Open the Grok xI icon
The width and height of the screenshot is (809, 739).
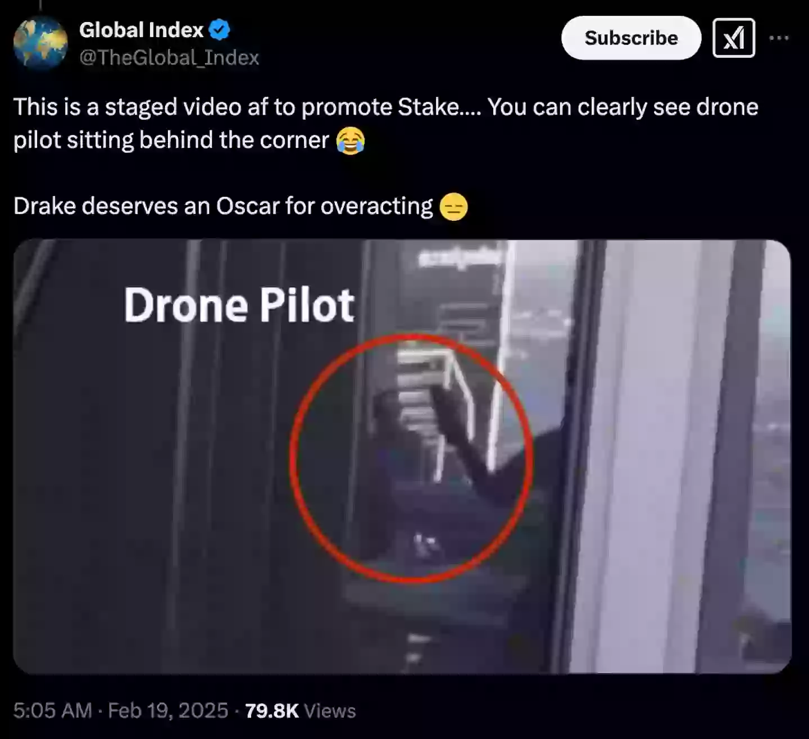733,38
